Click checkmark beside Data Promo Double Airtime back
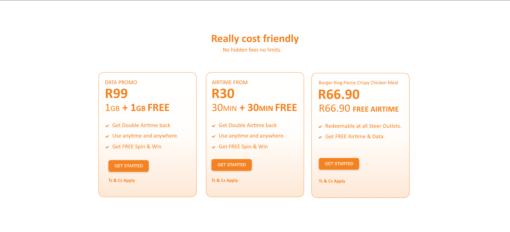This screenshot has width=510, height=232. coord(107,126)
